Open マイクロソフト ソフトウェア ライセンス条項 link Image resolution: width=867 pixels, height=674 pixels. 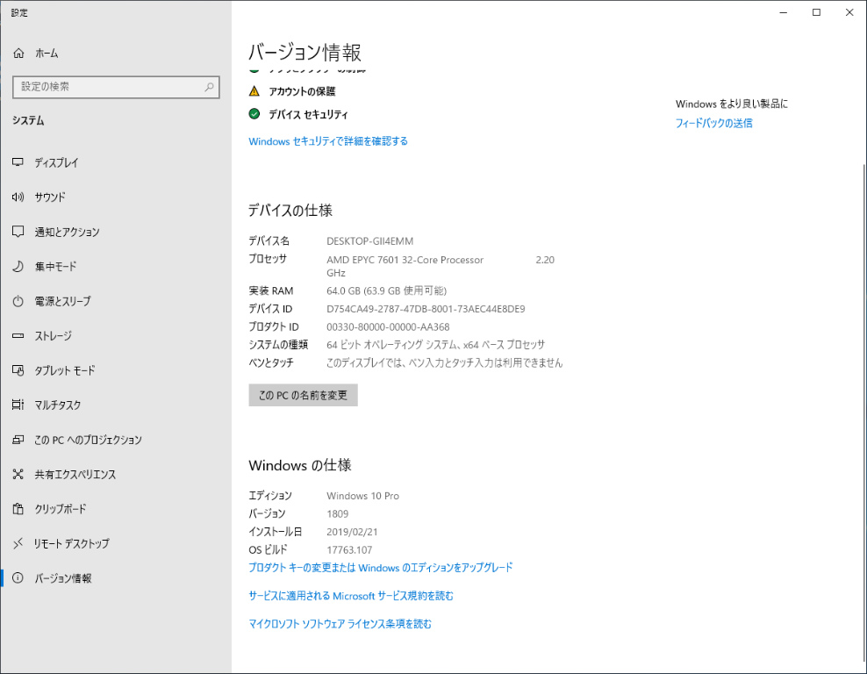click(x=340, y=624)
